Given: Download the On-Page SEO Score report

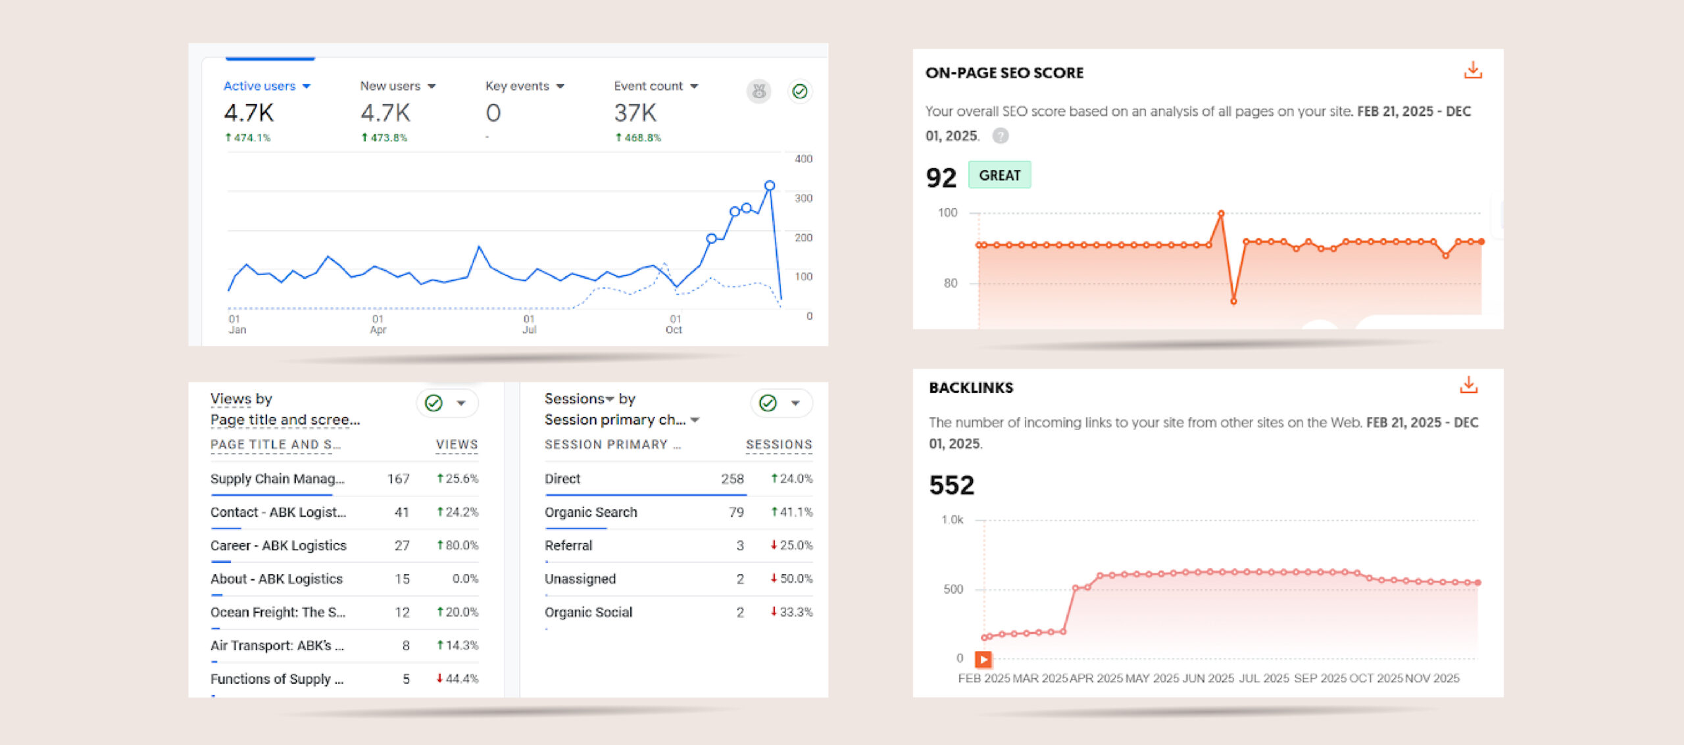Looking at the screenshot, I should (1472, 70).
